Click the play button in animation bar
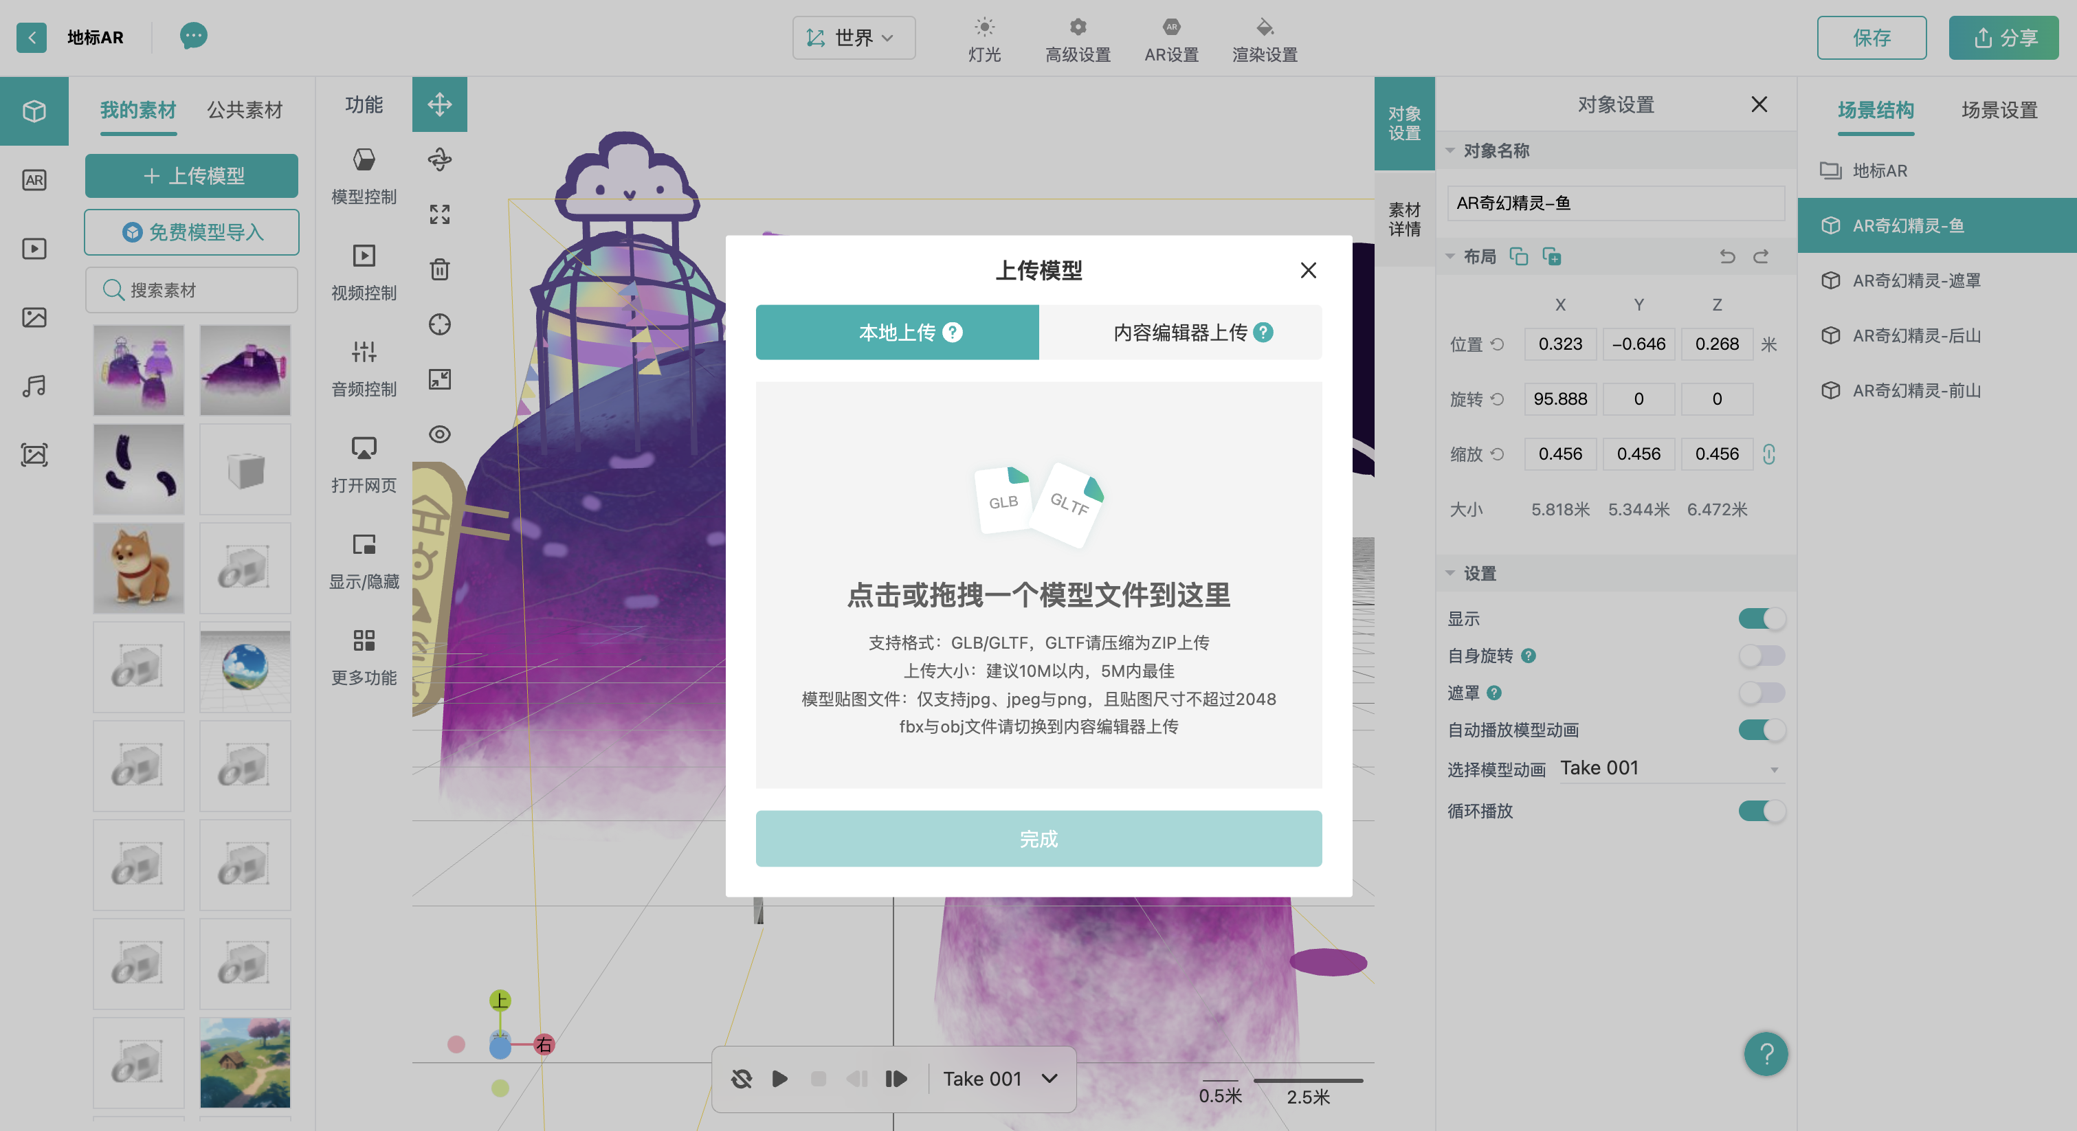2077x1131 pixels. tap(779, 1079)
